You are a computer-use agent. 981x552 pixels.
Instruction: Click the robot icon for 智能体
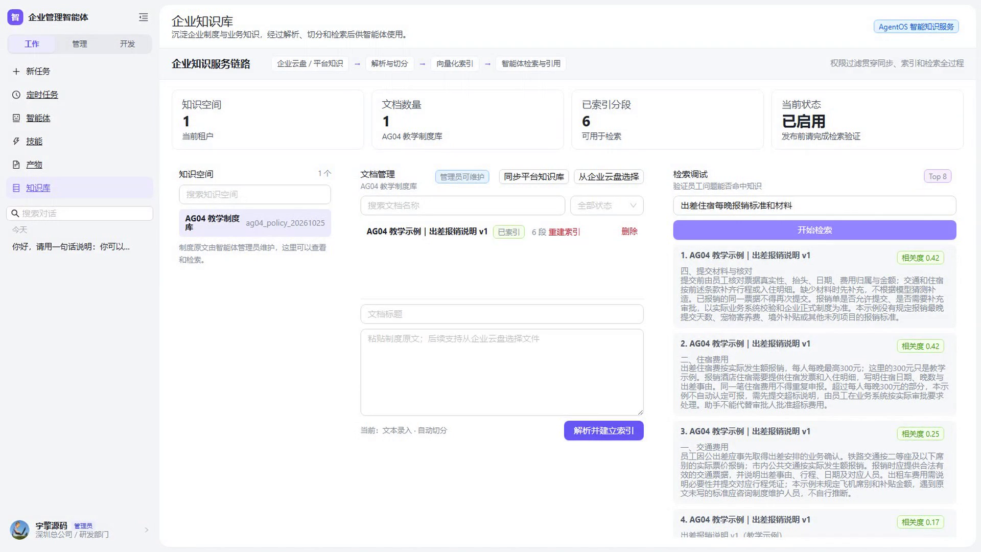[16, 118]
